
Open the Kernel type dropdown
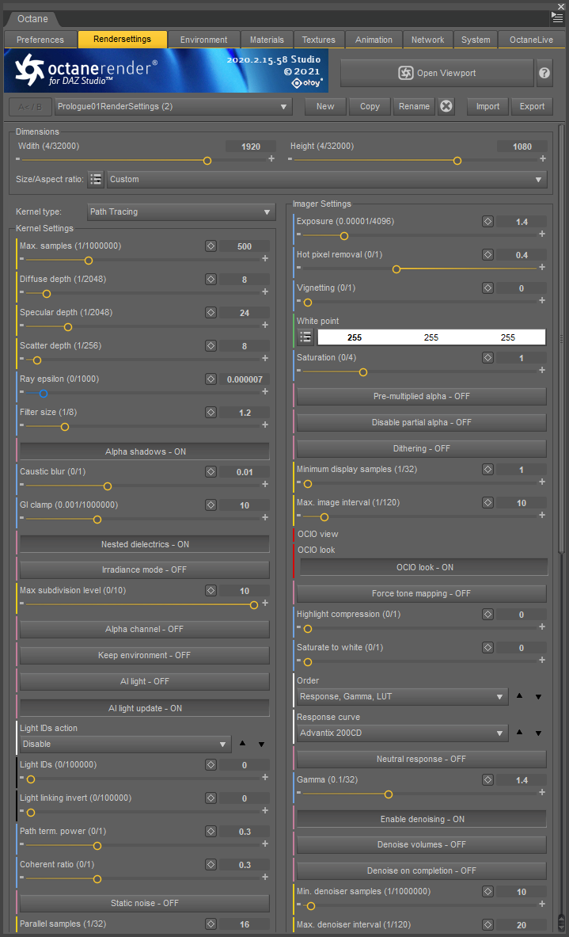(x=181, y=211)
